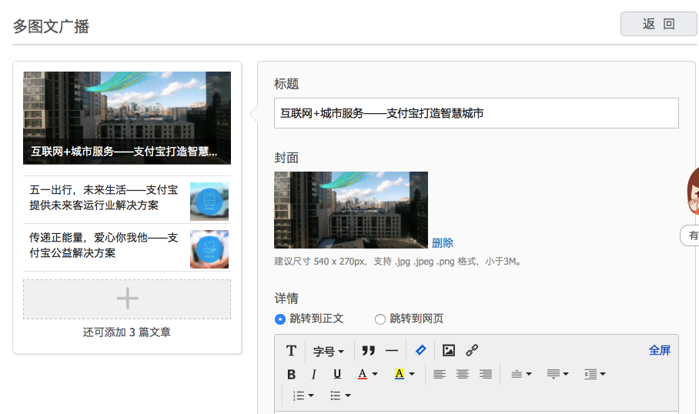The image size is (699, 414).
Task: Click the paragraph spacing after icon
Action: coord(554,374)
